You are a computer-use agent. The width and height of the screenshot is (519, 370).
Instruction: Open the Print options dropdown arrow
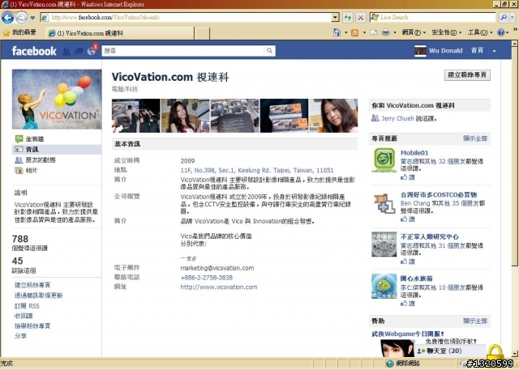tap(395, 32)
